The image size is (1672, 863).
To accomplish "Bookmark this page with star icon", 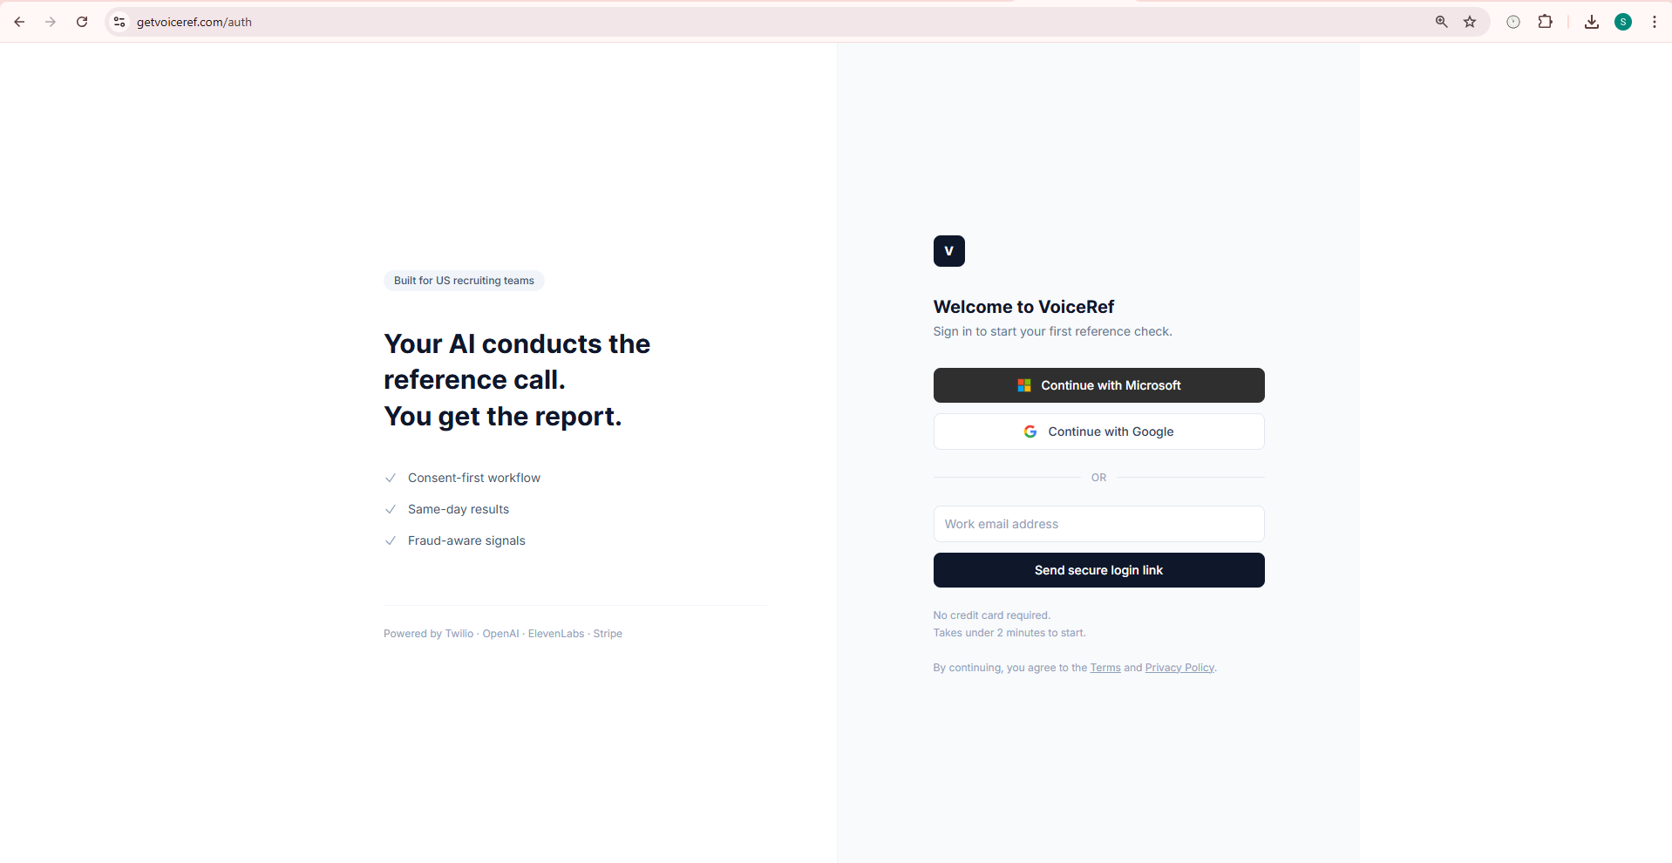I will [x=1470, y=22].
